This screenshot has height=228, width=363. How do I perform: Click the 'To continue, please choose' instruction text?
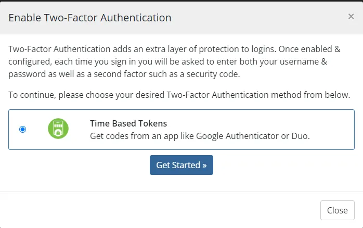(179, 95)
